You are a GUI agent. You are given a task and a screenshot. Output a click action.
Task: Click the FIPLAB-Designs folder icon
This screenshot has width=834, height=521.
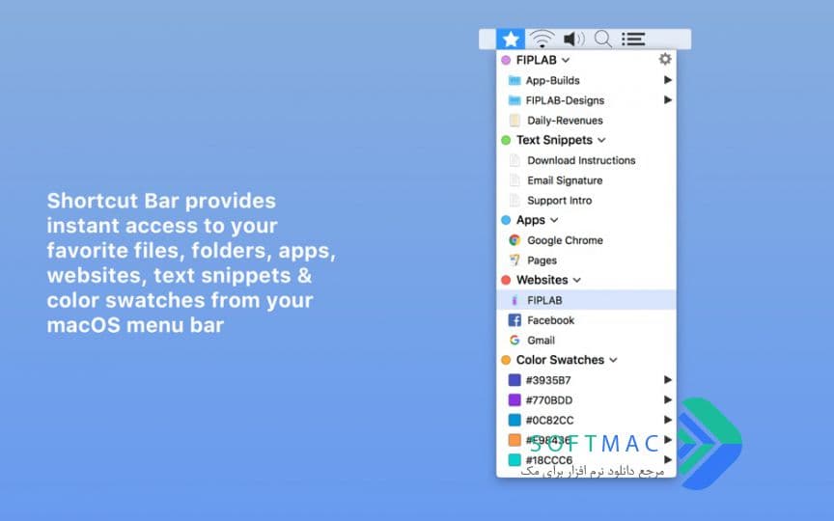tap(514, 100)
